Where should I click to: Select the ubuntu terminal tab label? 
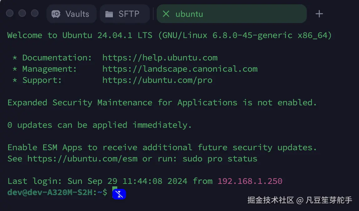click(x=189, y=14)
